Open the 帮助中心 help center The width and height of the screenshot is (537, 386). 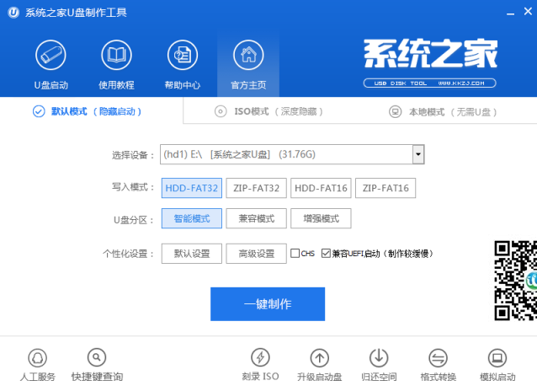(x=182, y=56)
